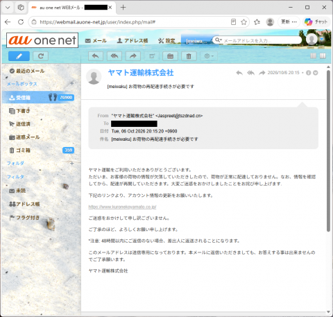Click the compose new mail pencil button
Viewport: 333px width, 317px height.
[19, 56]
